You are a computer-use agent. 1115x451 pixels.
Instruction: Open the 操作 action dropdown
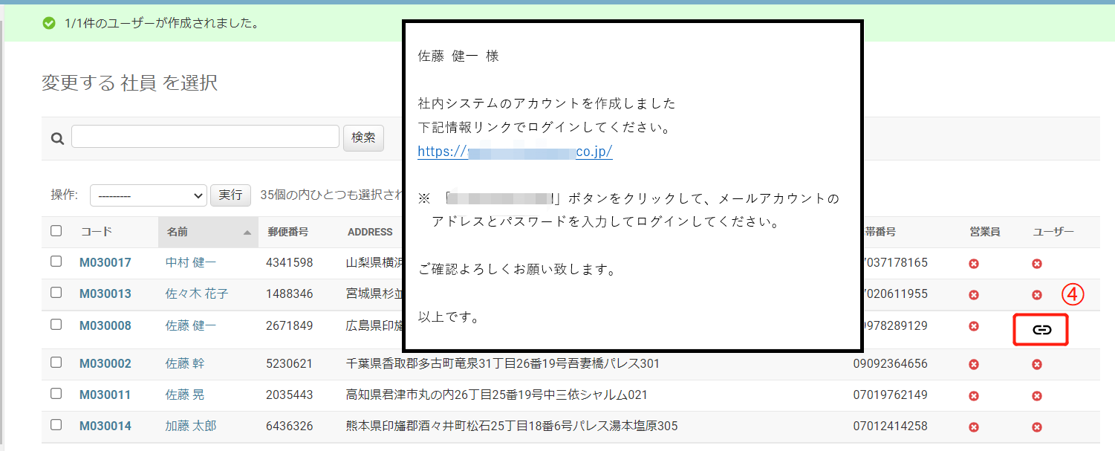(x=148, y=195)
